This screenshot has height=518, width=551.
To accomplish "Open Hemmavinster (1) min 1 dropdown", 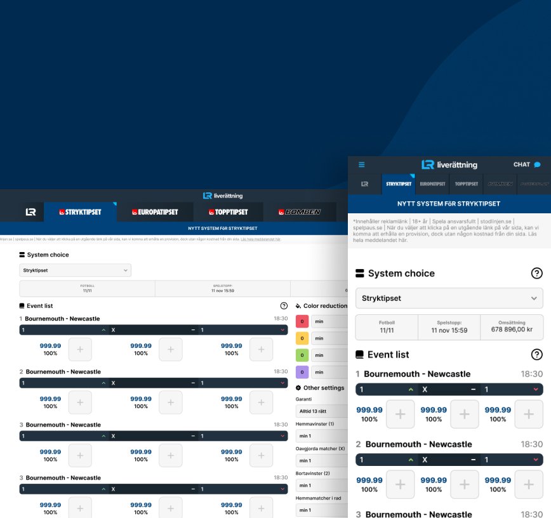I will click(x=322, y=435).
